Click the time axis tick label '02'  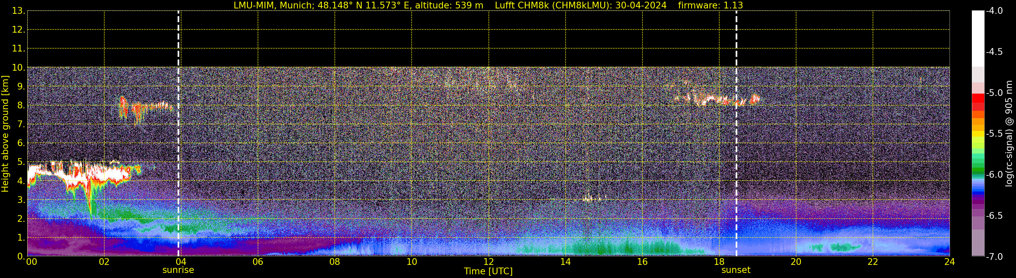(104, 262)
